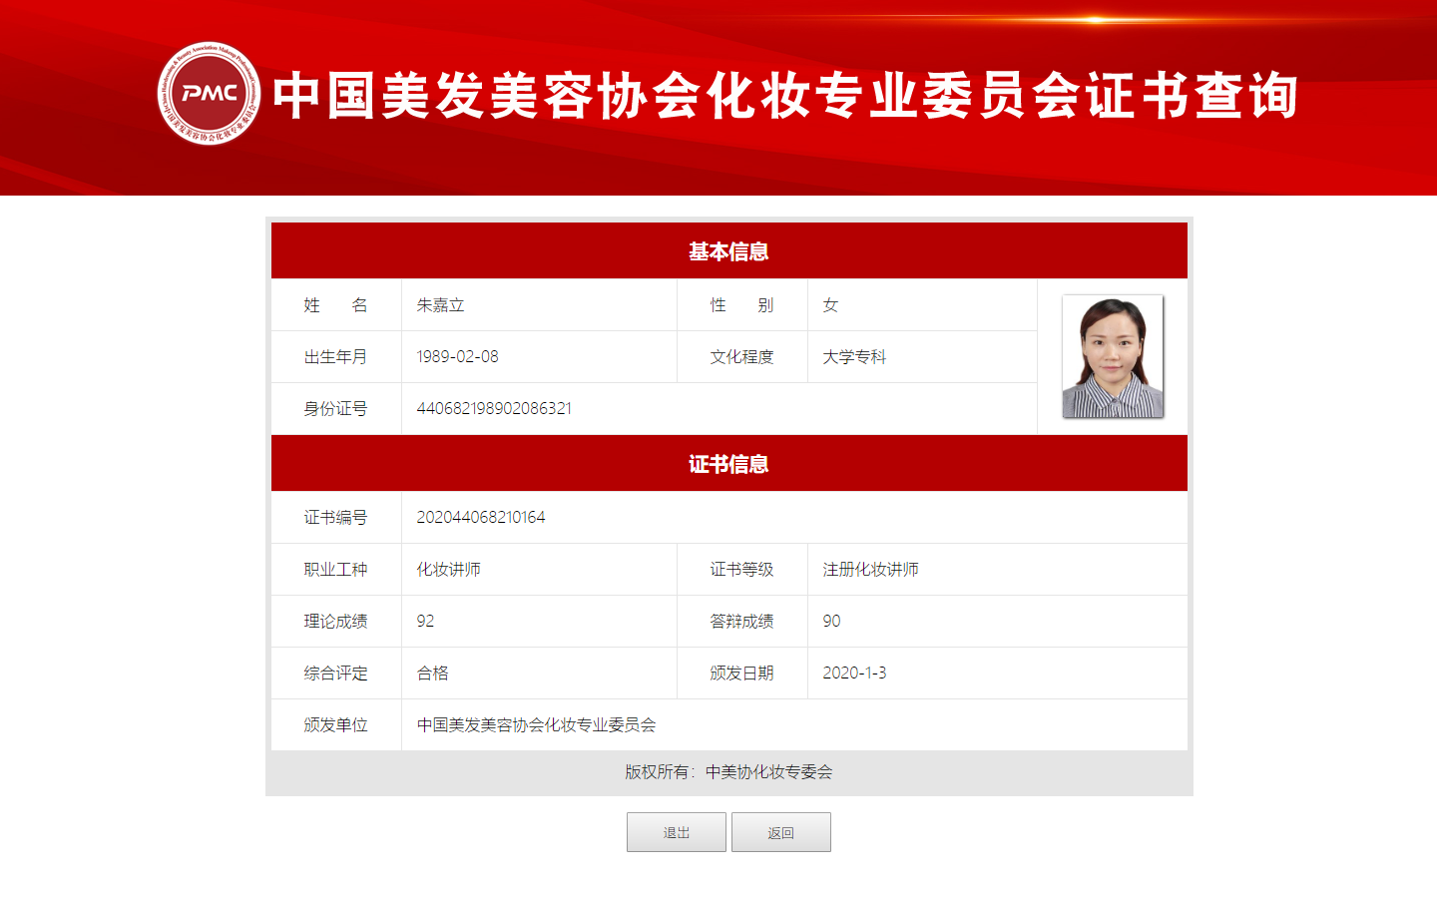Click the defense score 90
This screenshot has height=898, width=1437.
click(831, 622)
